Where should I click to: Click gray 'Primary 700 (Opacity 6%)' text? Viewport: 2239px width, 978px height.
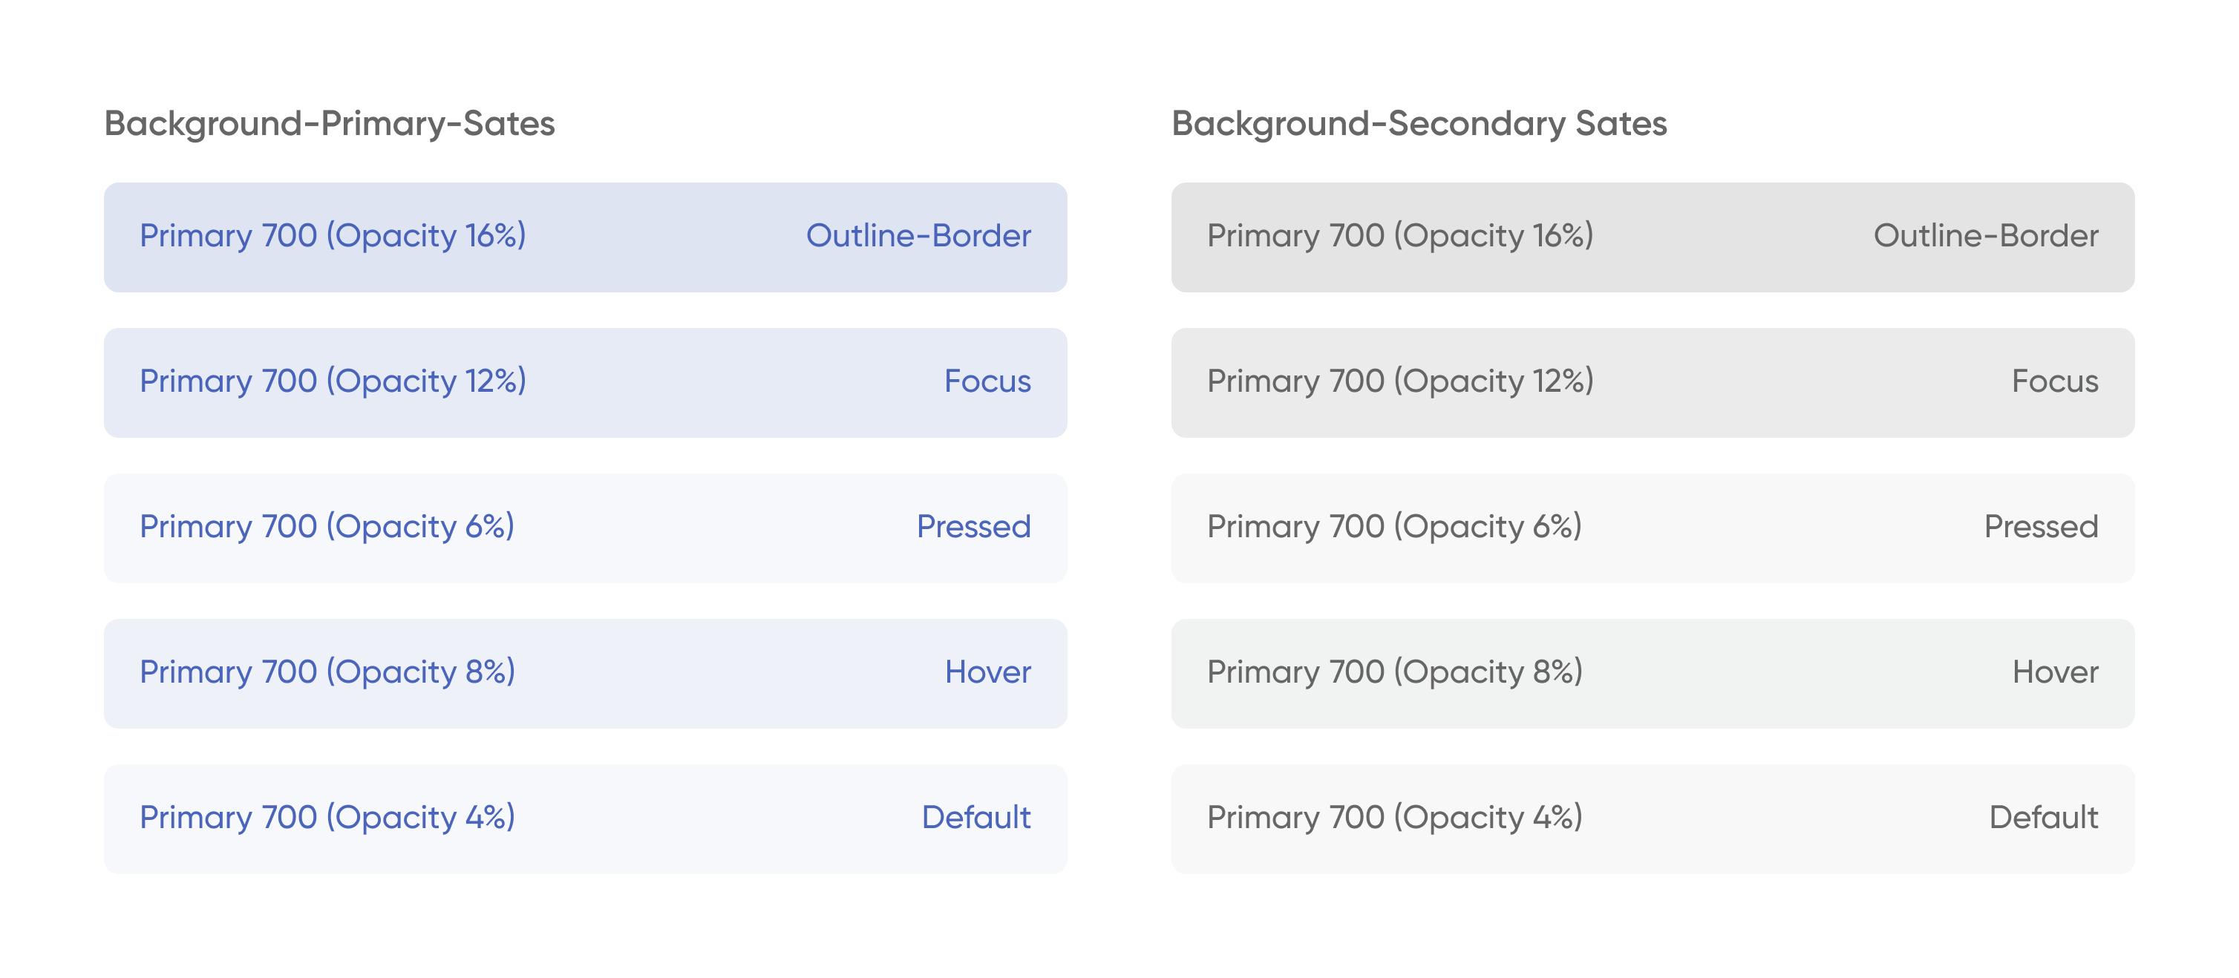(x=1394, y=528)
